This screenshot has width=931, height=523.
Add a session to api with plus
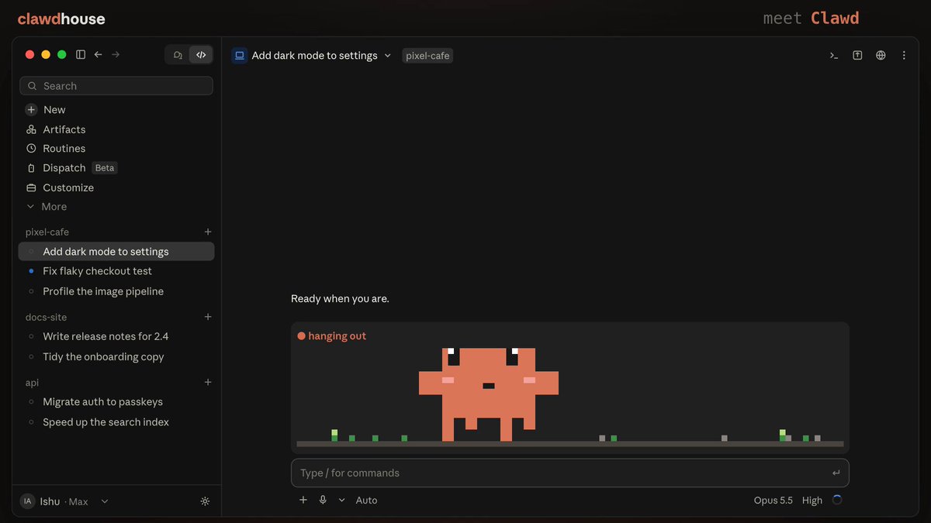pos(208,382)
